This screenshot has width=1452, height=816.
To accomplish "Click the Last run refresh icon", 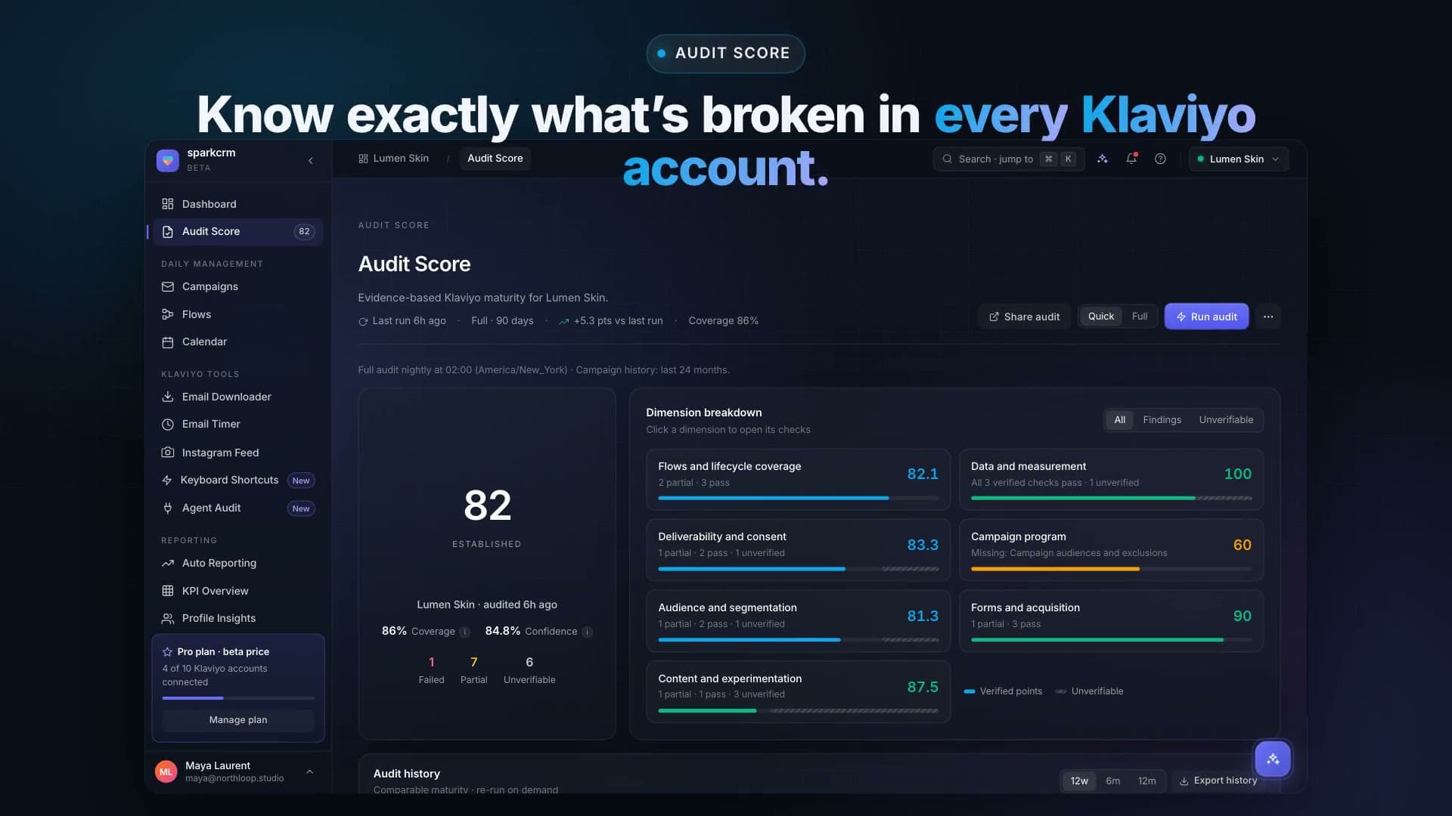I will [x=363, y=321].
